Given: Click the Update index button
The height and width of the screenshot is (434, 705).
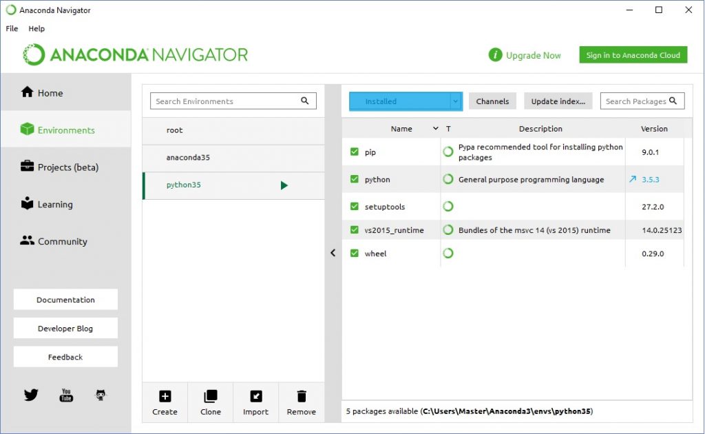Looking at the screenshot, I should (x=558, y=101).
